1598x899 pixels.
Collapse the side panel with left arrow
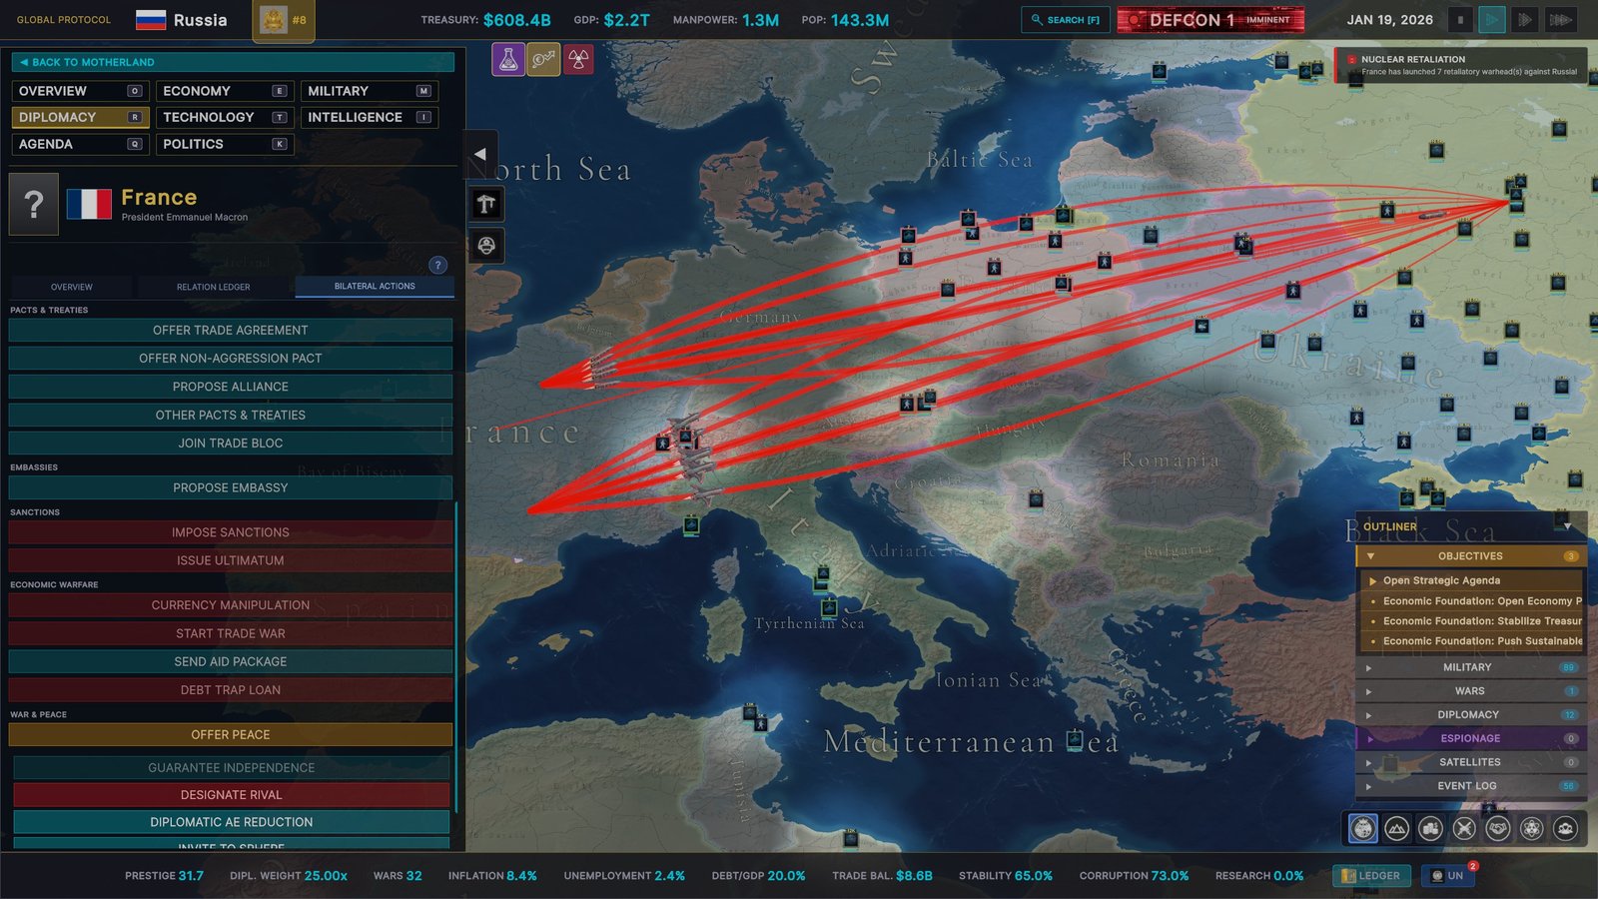480,154
